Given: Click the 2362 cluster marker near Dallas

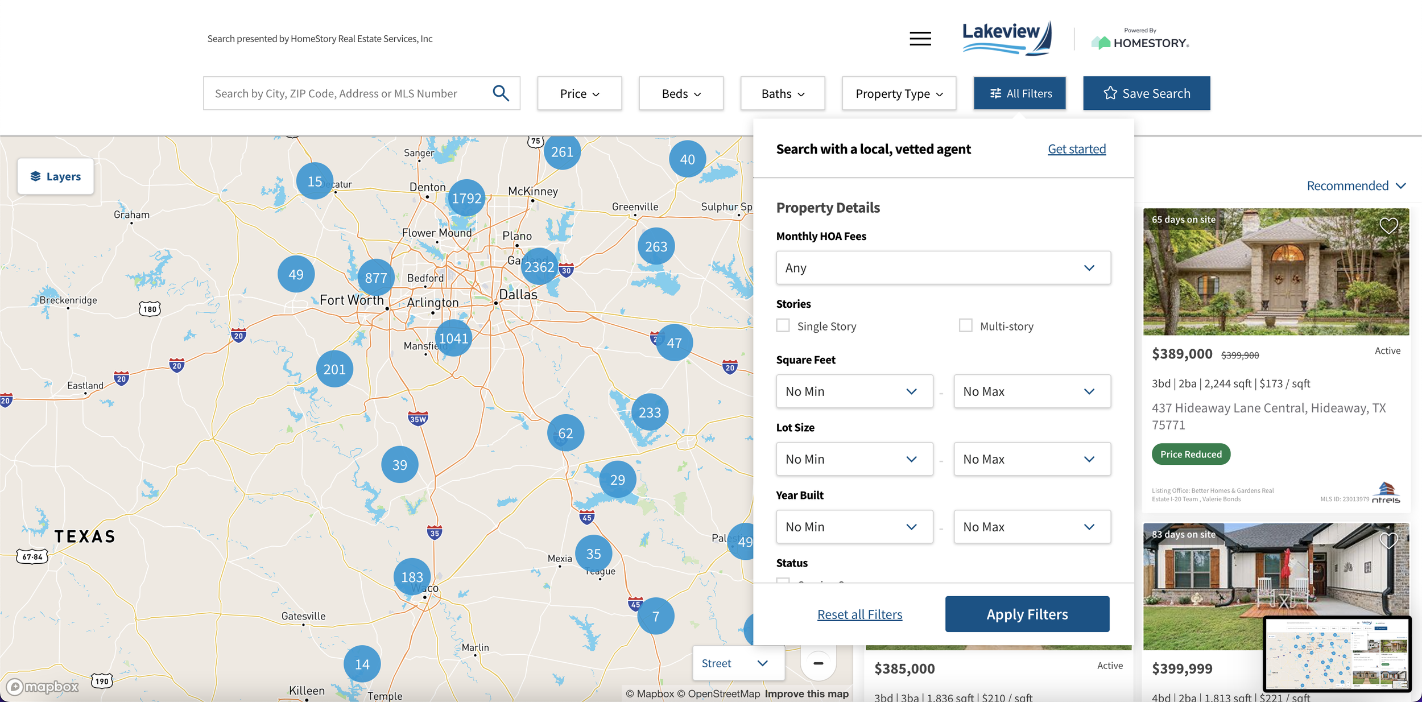Looking at the screenshot, I should pyautogui.click(x=539, y=267).
